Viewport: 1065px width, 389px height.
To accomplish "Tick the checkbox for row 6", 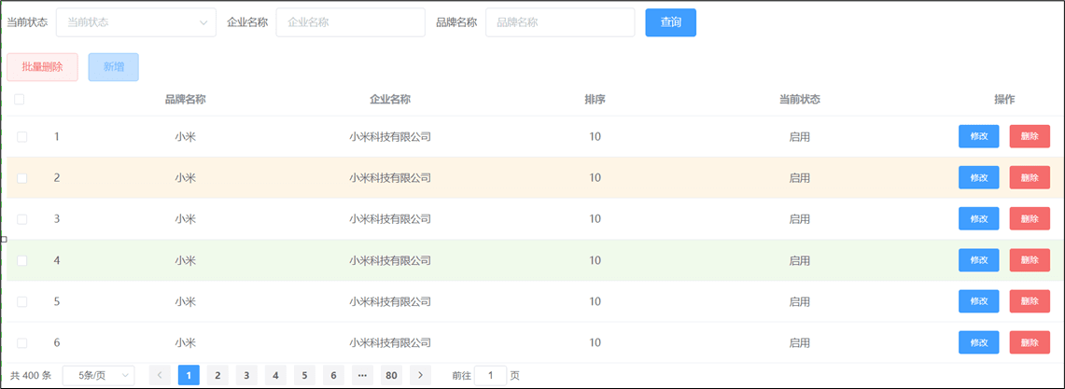I will click(22, 342).
